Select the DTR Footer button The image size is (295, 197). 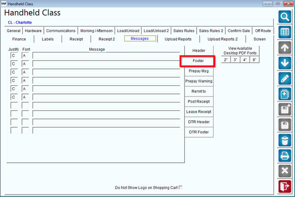(x=199, y=132)
